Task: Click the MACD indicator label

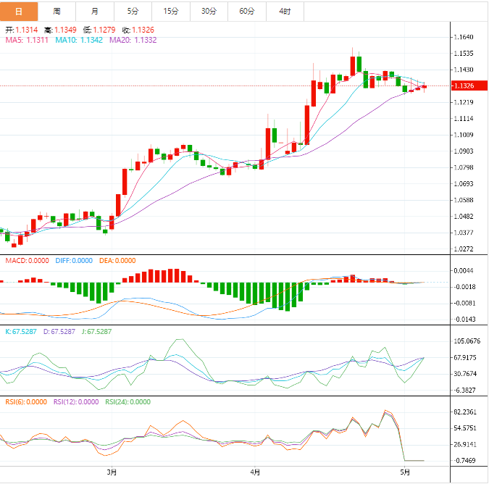Action: [26, 261]
